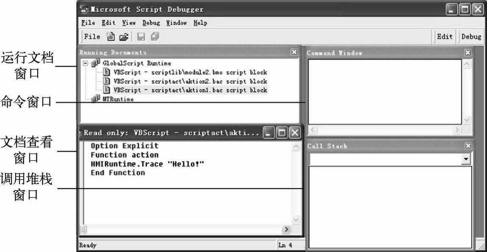Click the Call Stack list area

pos(390,206)
